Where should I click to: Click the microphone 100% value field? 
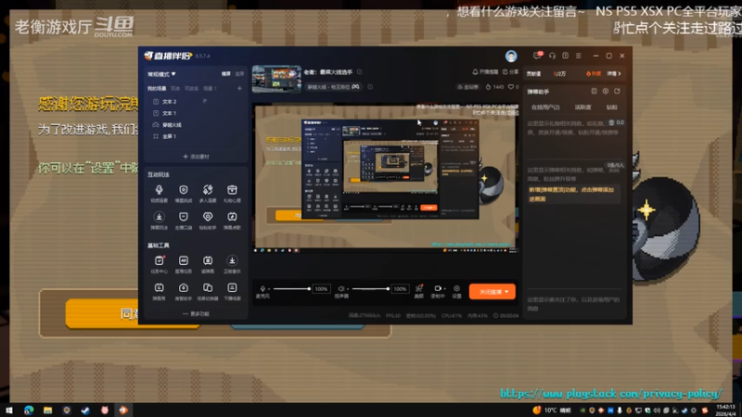321,289
